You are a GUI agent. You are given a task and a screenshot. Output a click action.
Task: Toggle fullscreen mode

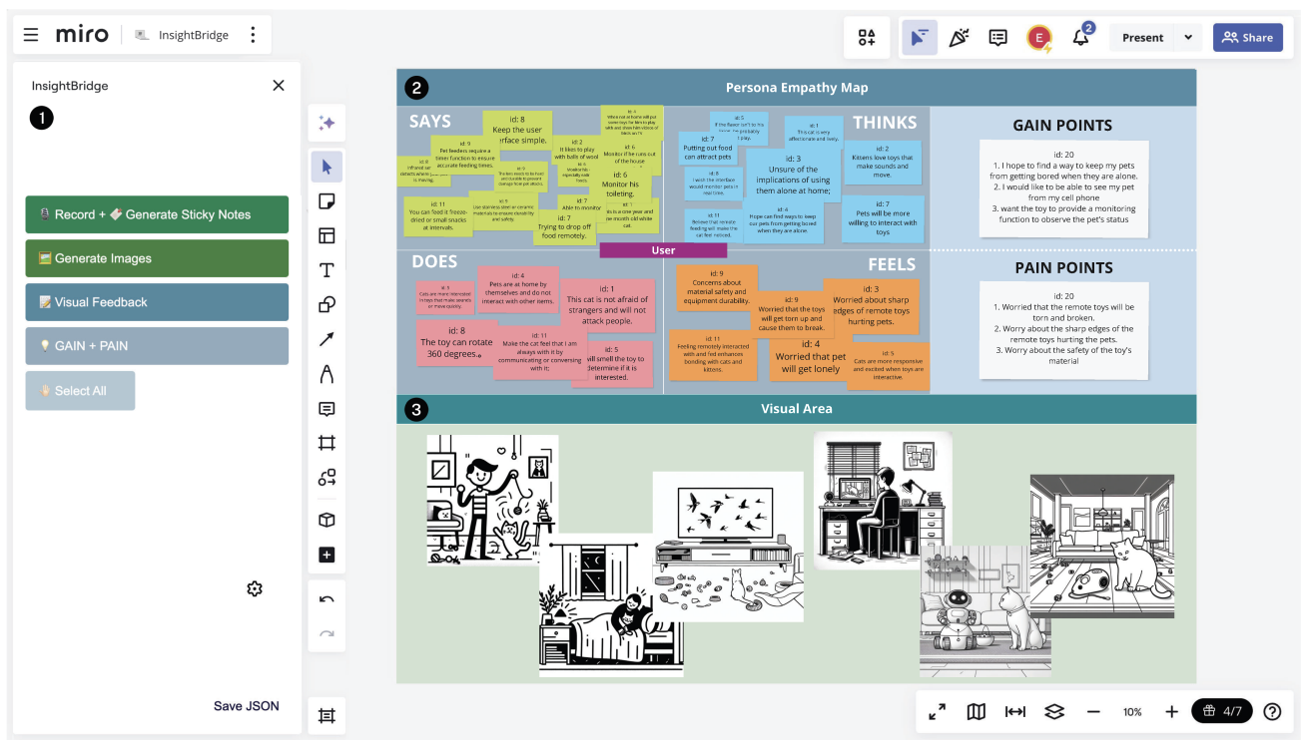(937, 712)
